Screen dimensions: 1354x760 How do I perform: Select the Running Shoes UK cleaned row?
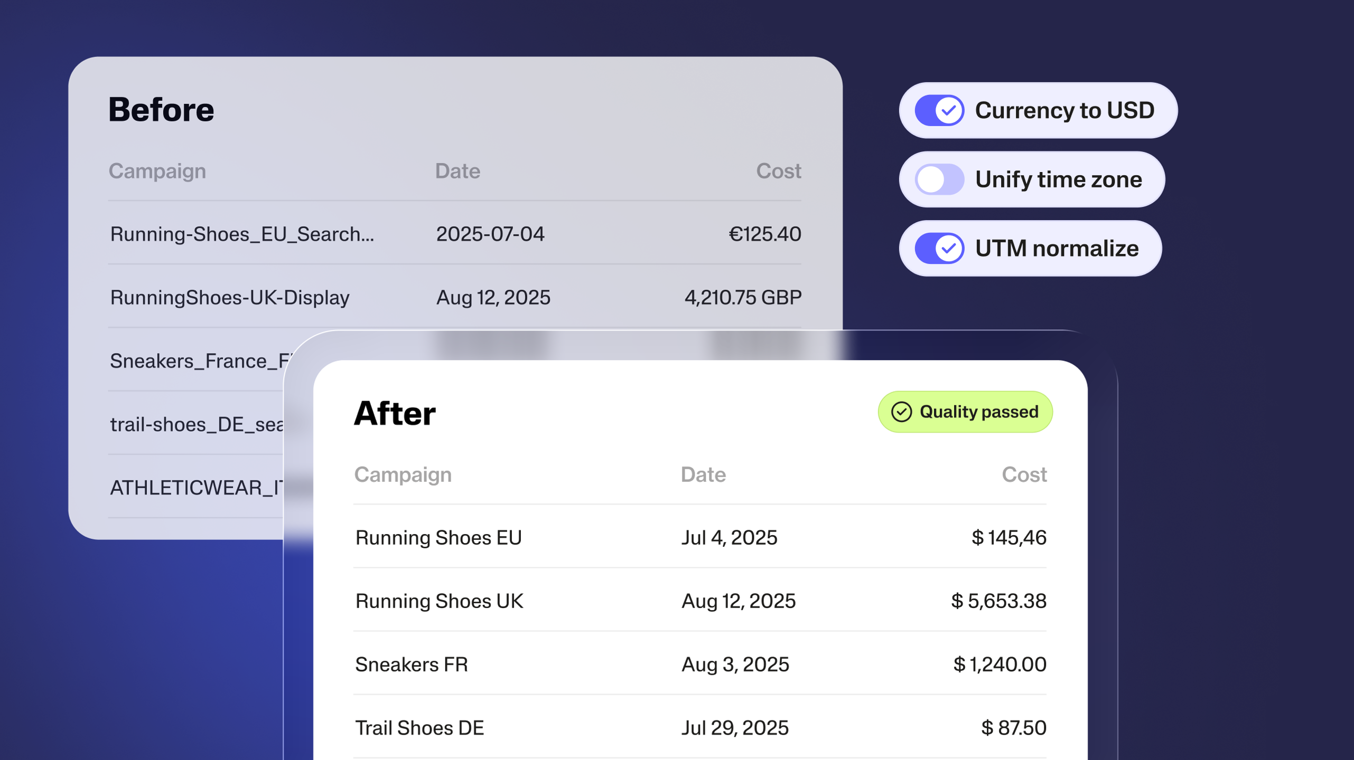point(439,601)
